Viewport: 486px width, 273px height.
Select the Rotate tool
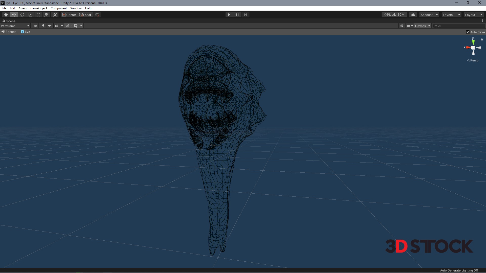point(22,15)
